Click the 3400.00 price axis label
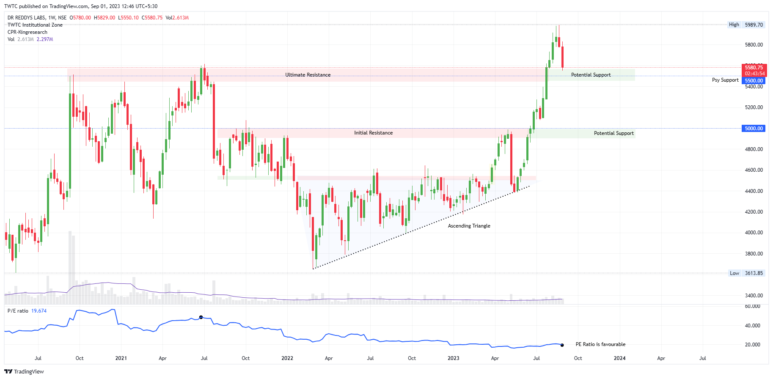Screen dimensions: 773x379 (x=754, y=296)
